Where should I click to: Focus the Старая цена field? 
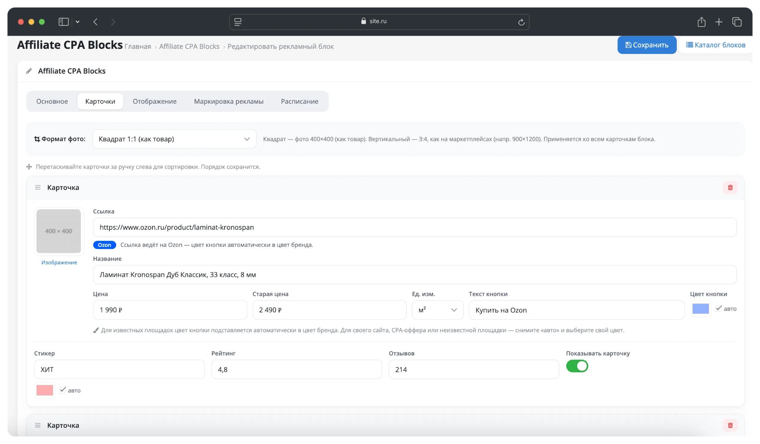[x=329, y=310]
